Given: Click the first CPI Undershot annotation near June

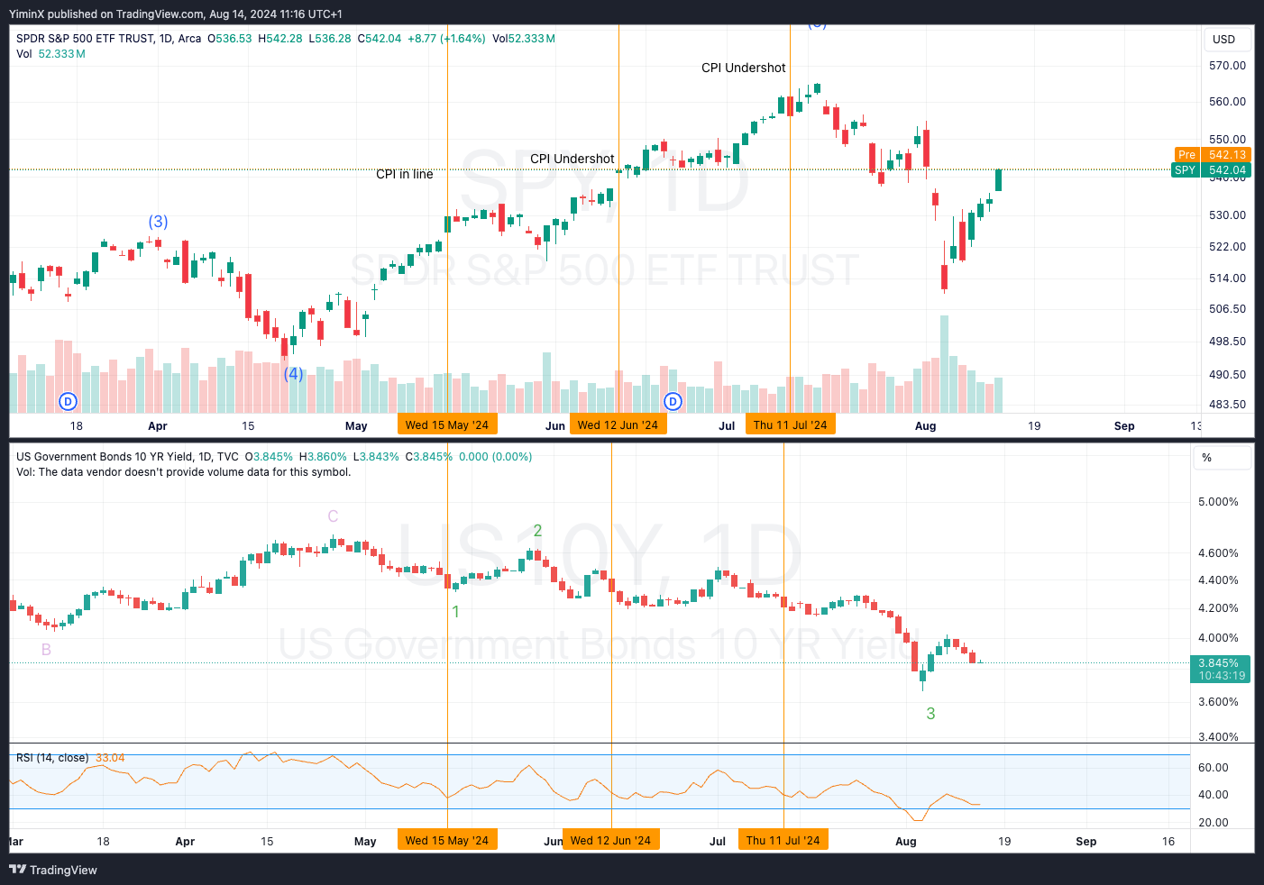Looking at the screenshot, I should [572, 159].
